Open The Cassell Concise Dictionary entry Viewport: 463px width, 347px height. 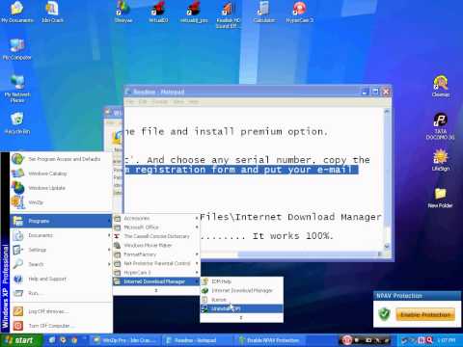pos(156,236)
